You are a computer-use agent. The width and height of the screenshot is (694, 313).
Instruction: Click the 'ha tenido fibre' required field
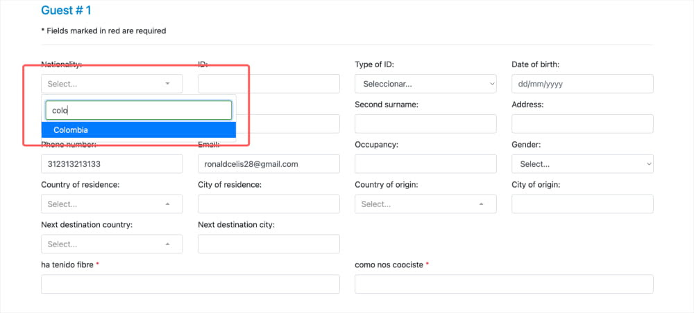(190, 285)
